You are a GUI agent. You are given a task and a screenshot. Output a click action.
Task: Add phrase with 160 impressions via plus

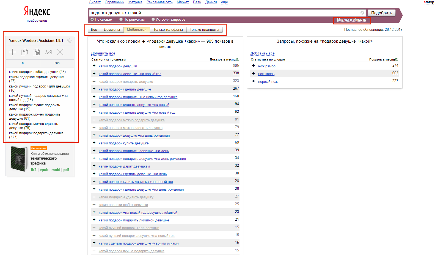coord(94,97)
